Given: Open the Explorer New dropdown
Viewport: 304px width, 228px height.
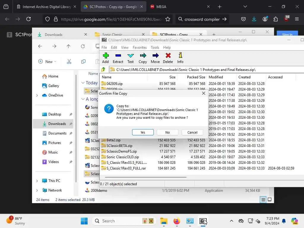Looking at the screenshot, I should pos(47,61).
